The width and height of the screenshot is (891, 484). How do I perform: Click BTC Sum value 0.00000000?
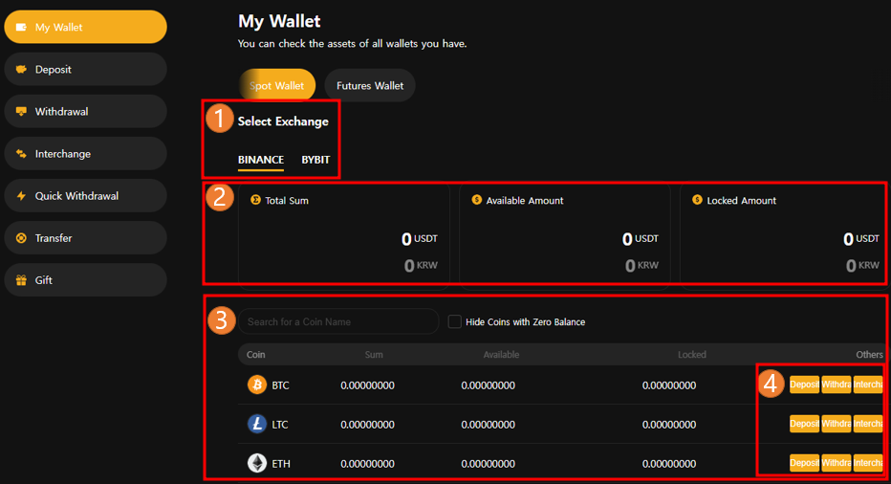point(368,385)
